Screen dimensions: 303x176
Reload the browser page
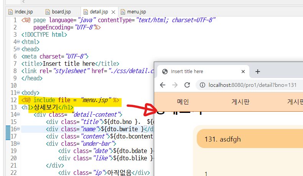tap(187, 85)
